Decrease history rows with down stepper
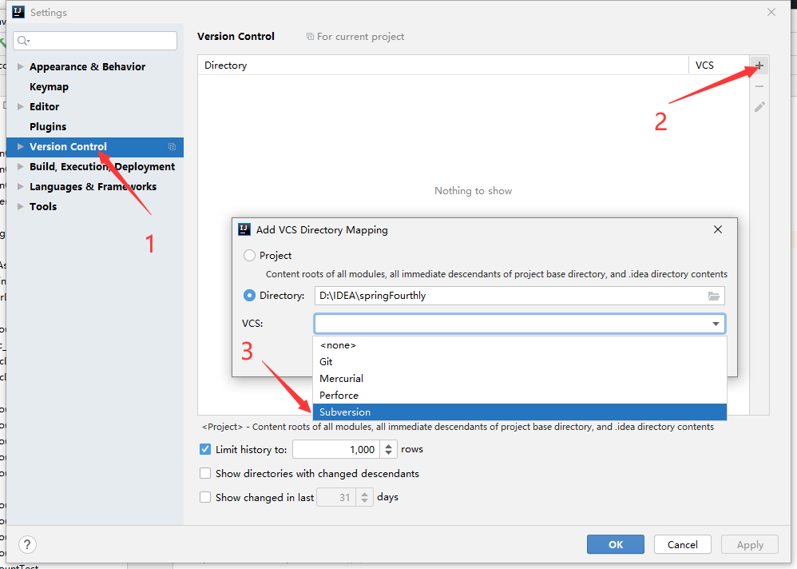Screen dimensions: 797x569 [x=388, y=453]
